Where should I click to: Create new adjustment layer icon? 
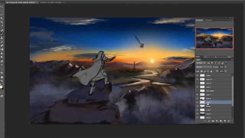[x=217, y=121]
